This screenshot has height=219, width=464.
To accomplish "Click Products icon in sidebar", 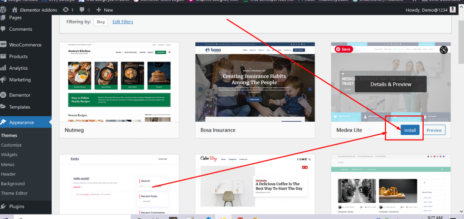I will pyautogui.click(x=3, y=56).
